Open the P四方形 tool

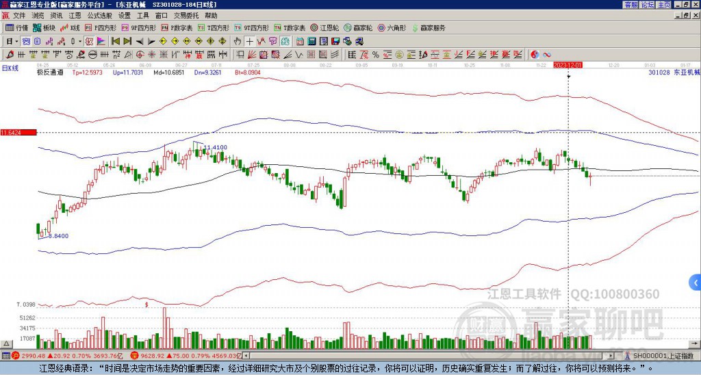tap(101, 27)
